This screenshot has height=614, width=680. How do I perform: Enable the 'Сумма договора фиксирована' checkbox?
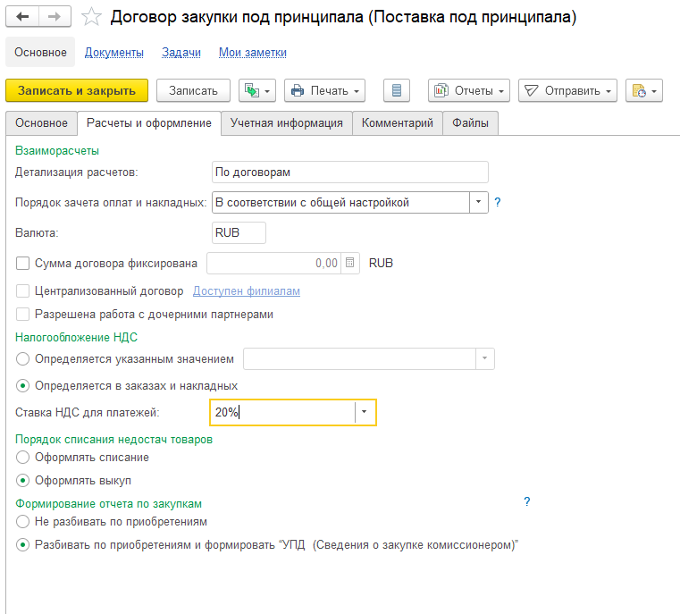pyautogui.click(x=23, y=264)
